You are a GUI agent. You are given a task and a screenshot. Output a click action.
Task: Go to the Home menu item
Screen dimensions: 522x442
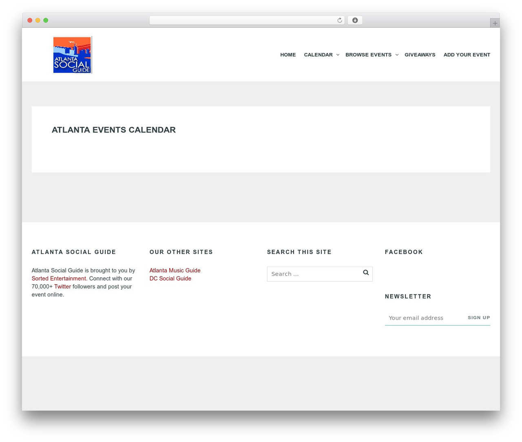pyautogui.click(x=288, y=55)
